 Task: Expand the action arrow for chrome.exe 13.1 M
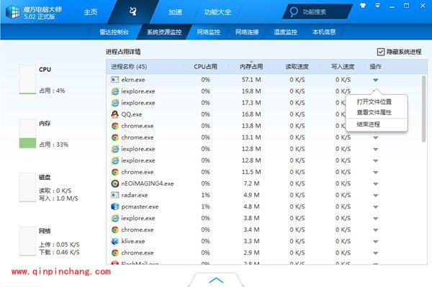tap(376, 137)
